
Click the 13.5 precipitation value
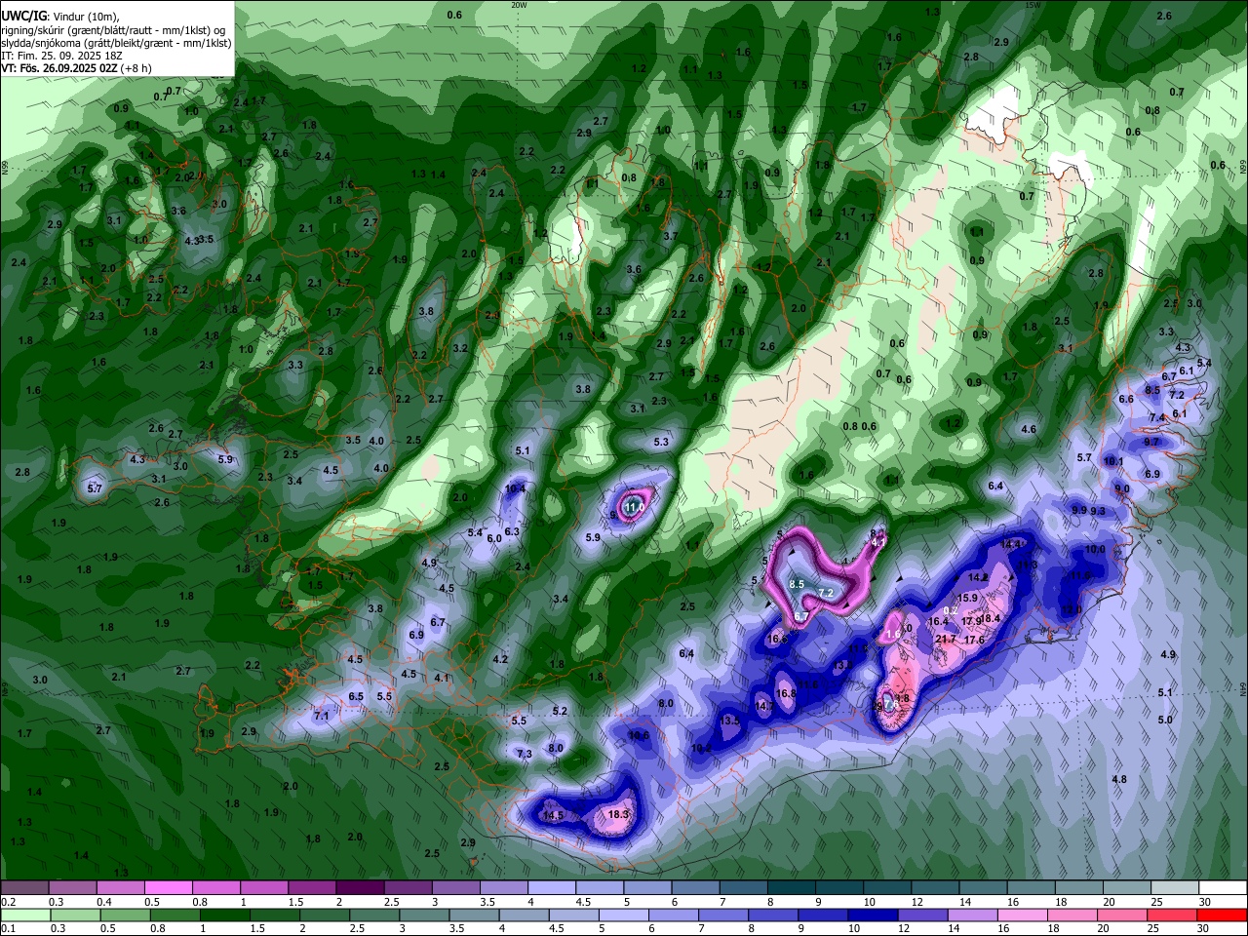point(729,721)
